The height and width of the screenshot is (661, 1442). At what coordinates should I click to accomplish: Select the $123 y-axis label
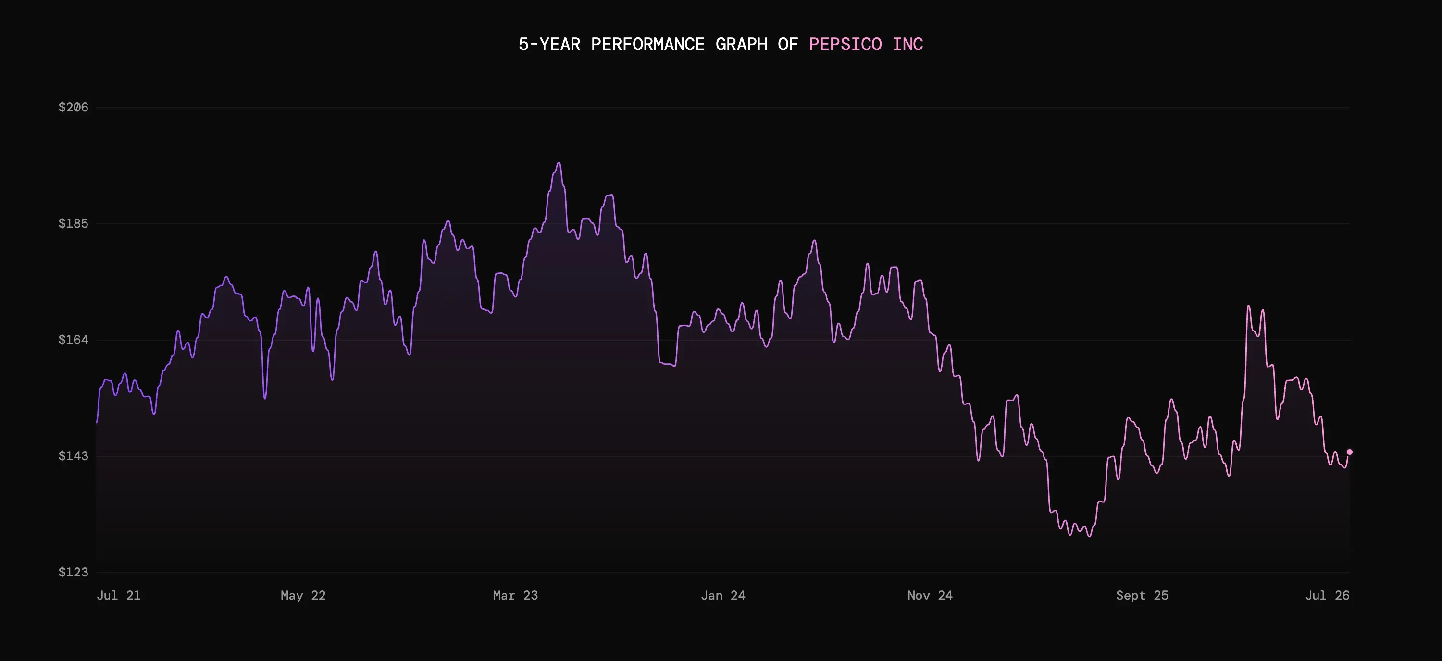point(74,572)
